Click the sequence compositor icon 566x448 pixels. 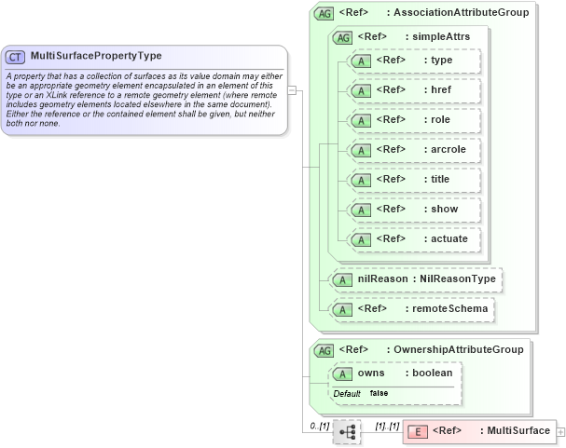click(x=347, y=432)
